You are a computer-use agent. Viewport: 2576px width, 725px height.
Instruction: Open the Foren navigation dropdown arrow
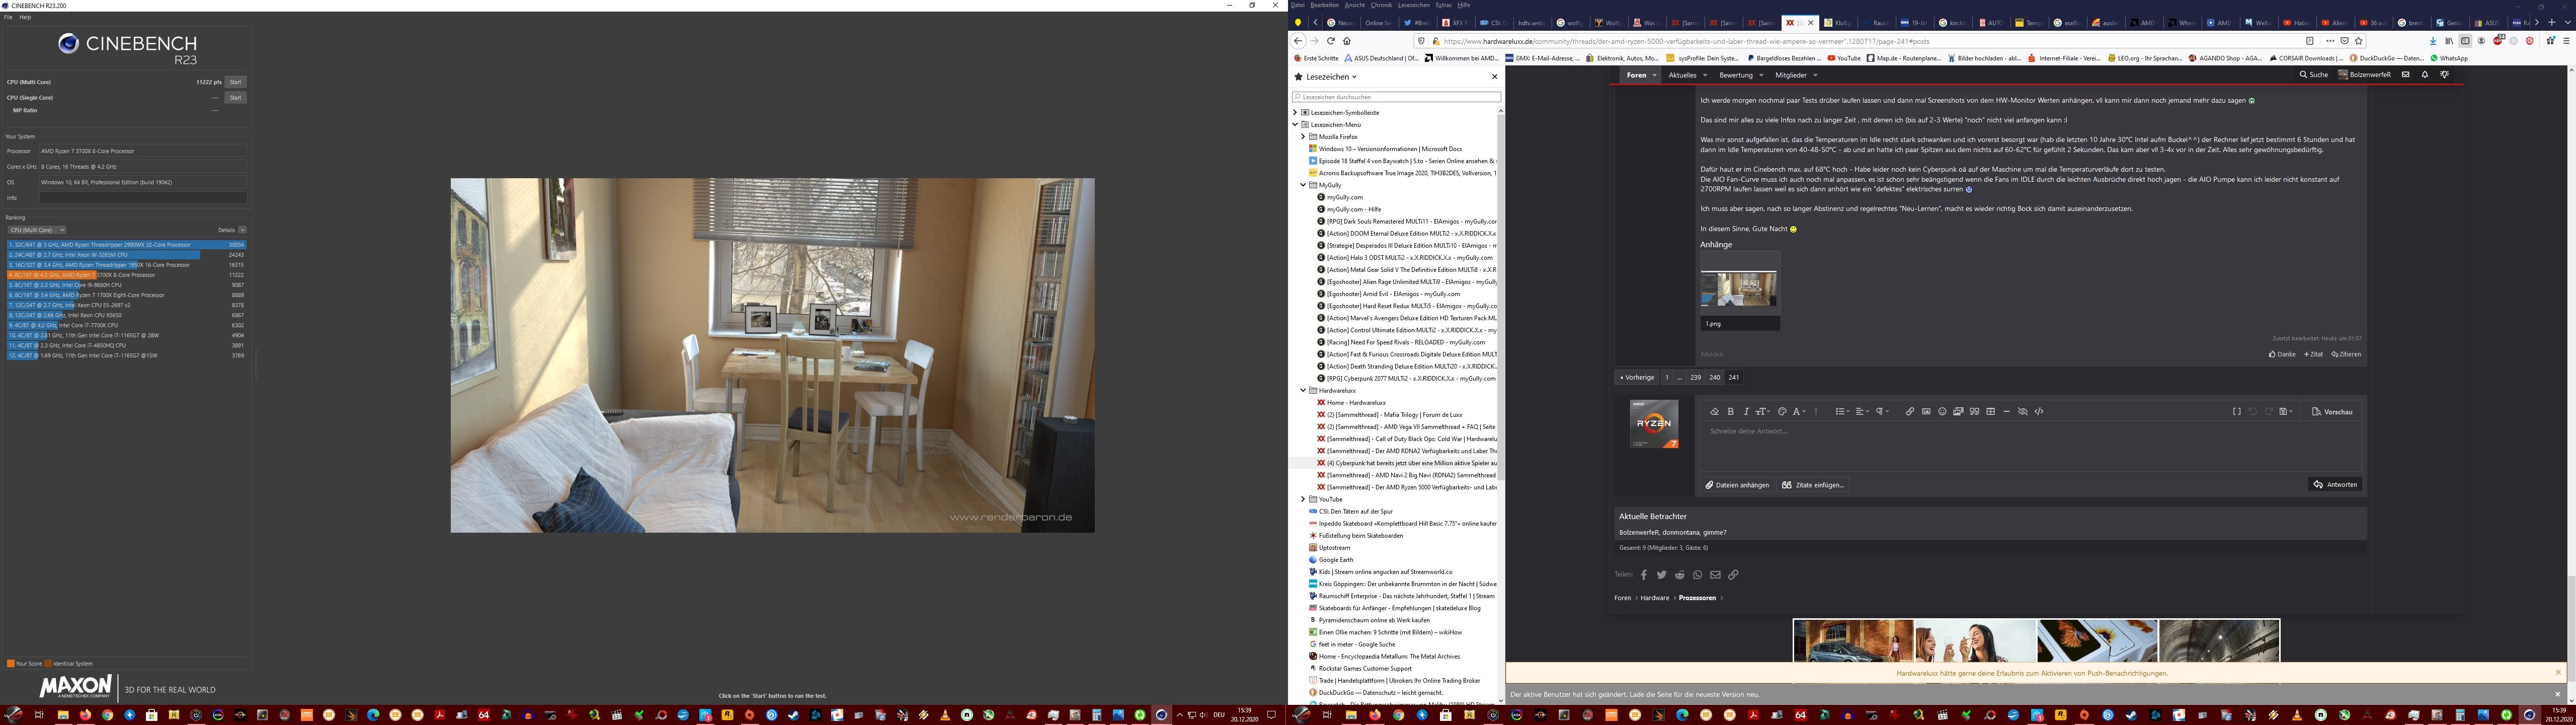coord(1655,75)
